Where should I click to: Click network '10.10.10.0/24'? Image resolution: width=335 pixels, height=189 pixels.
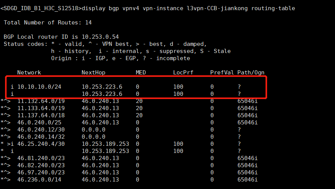(39, 87)
